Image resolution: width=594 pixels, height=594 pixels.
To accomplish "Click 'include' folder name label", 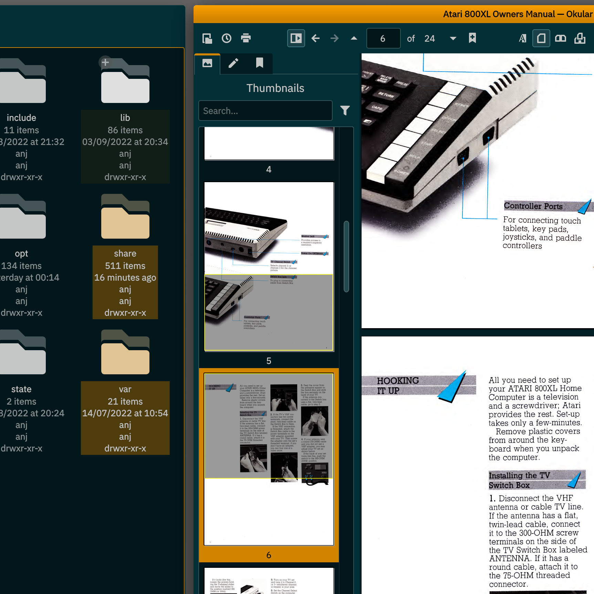I will tap(21, 118).
